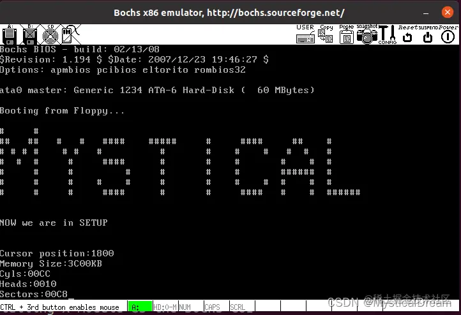Open the USER keyboard shortcut button
The width and height of the screenshot is (461, 315).
[305, 34]
